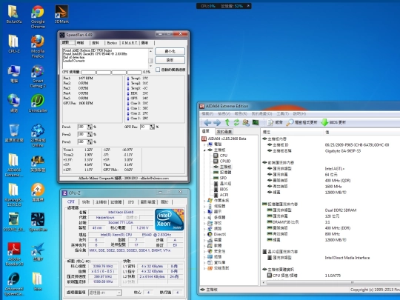Toggle SpeedFan automatic fan speed checkbox
Screen dimensions: 400x300
pos(158,70)
